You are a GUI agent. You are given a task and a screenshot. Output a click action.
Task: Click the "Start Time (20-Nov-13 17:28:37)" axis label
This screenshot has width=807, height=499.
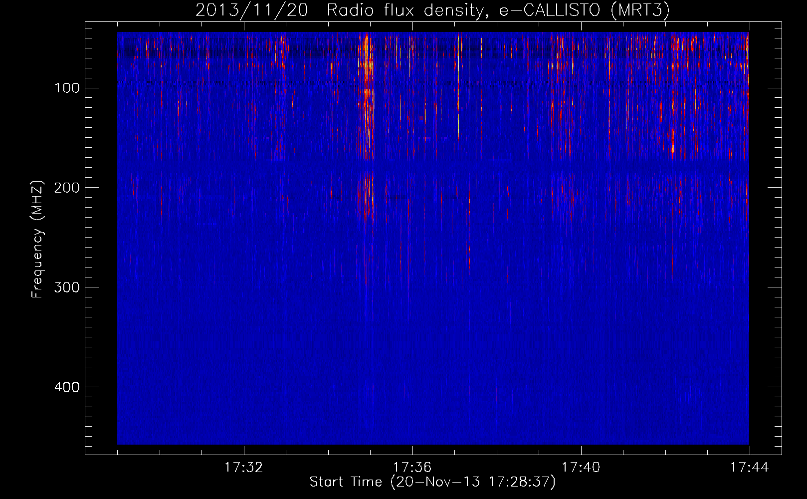click(x=432, y=482)
